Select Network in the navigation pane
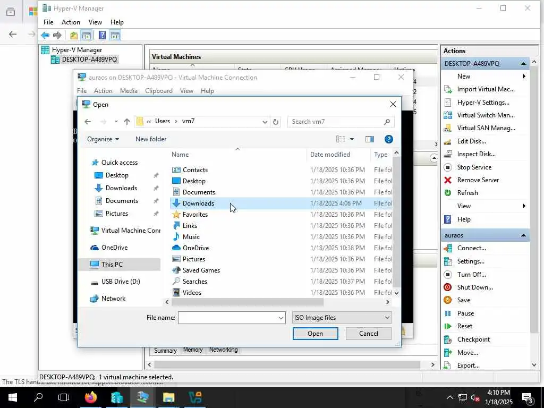 [x=113, y=299]
